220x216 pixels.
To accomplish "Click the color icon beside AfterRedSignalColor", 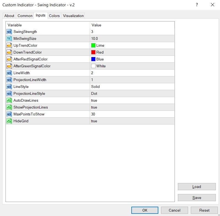I will (9, 59).
